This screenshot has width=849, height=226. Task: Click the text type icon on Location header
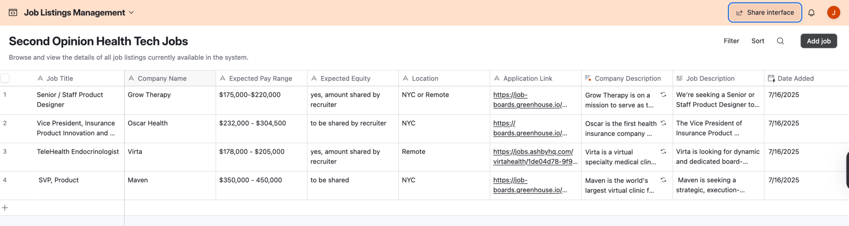point(405,78)
